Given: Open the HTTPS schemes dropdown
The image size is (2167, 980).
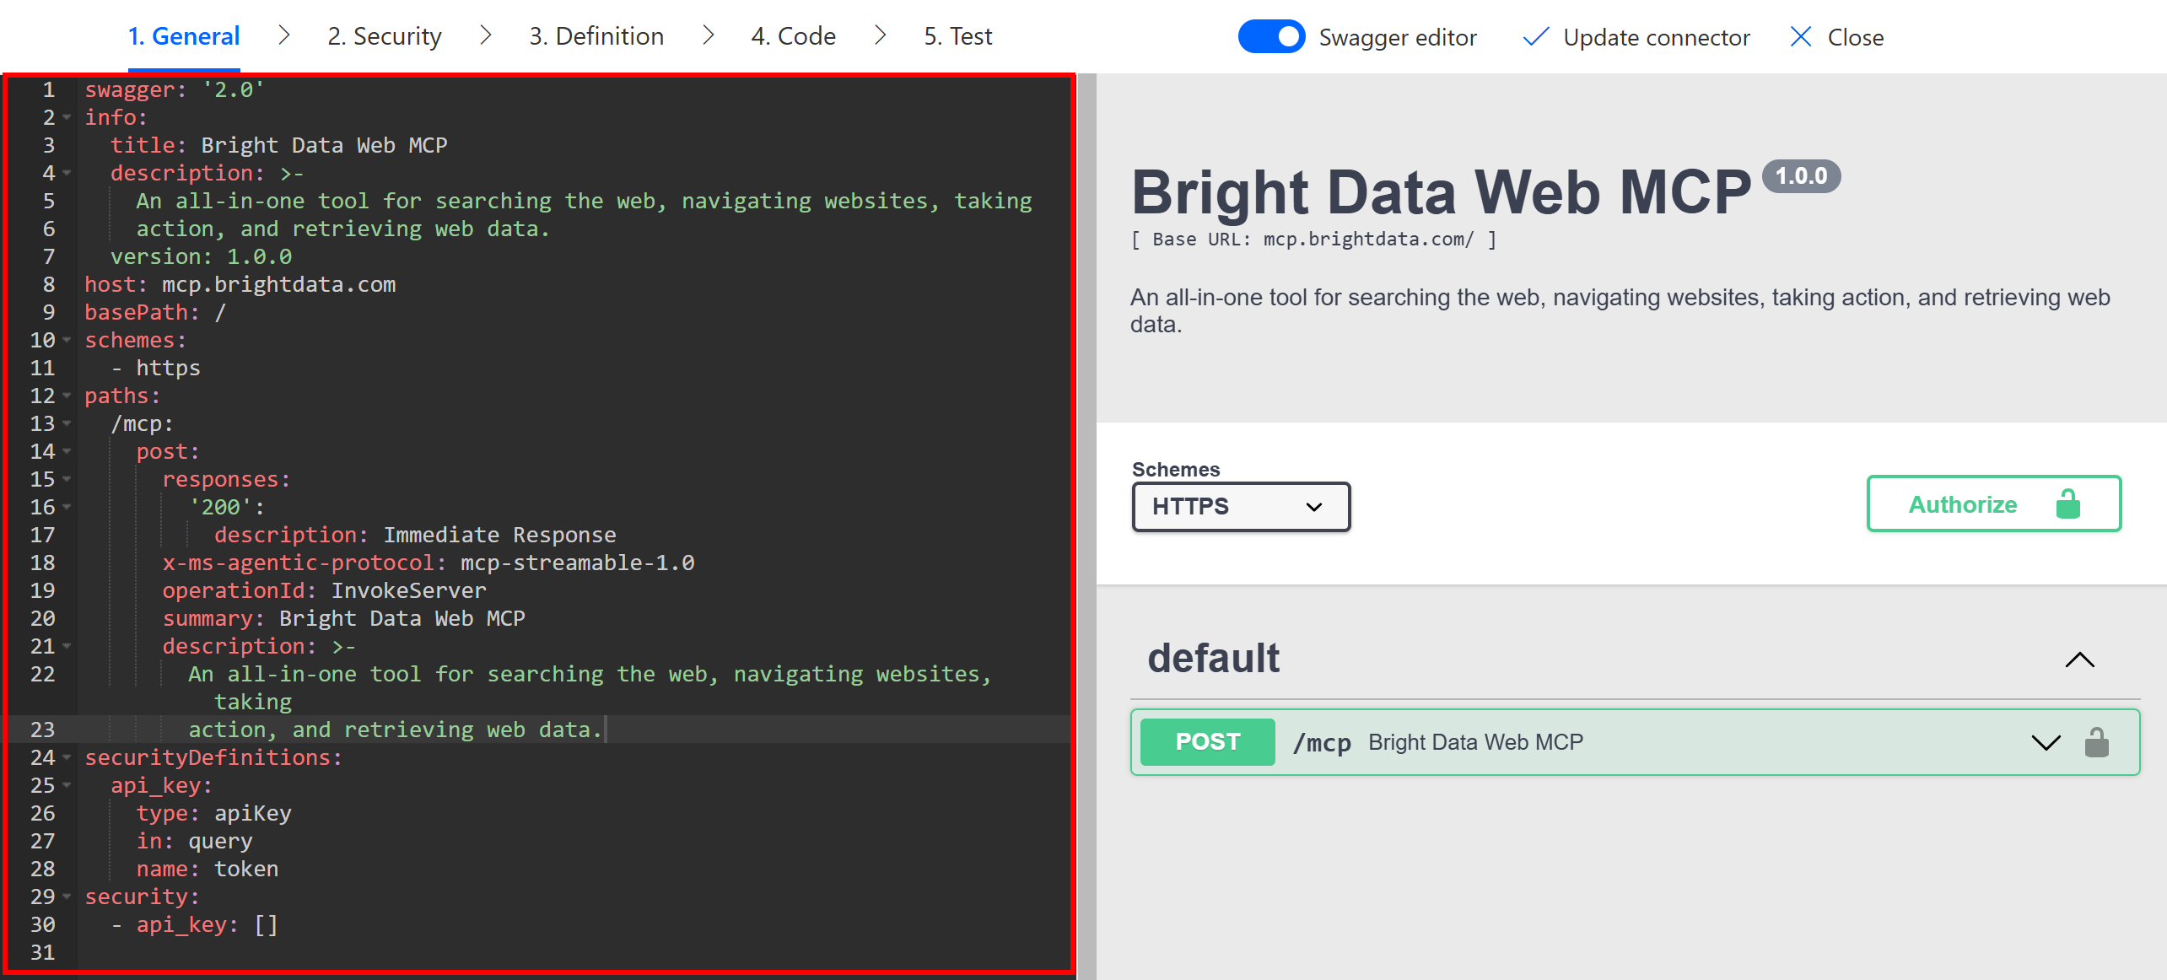Looking at the screenshot, I should tap(1240, 506).
